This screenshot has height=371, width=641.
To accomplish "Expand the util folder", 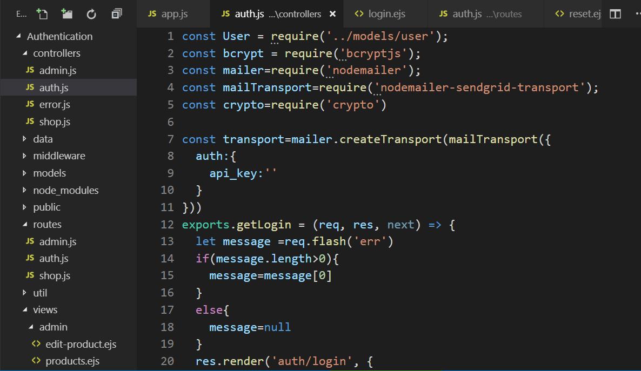I will click(24, 293).
